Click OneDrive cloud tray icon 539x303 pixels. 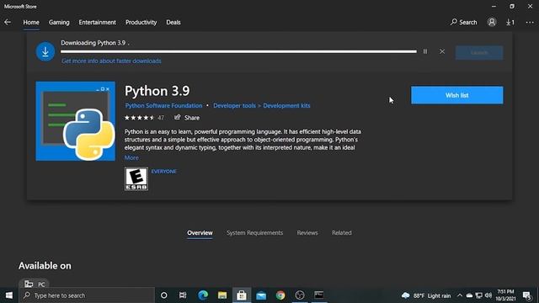469,295
